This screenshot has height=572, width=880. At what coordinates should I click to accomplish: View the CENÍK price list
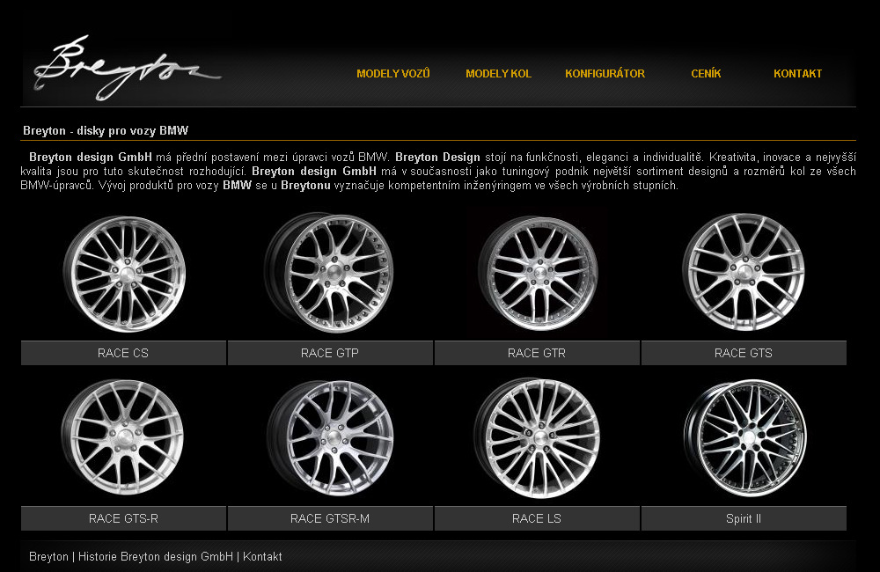(x=706, y=74)
